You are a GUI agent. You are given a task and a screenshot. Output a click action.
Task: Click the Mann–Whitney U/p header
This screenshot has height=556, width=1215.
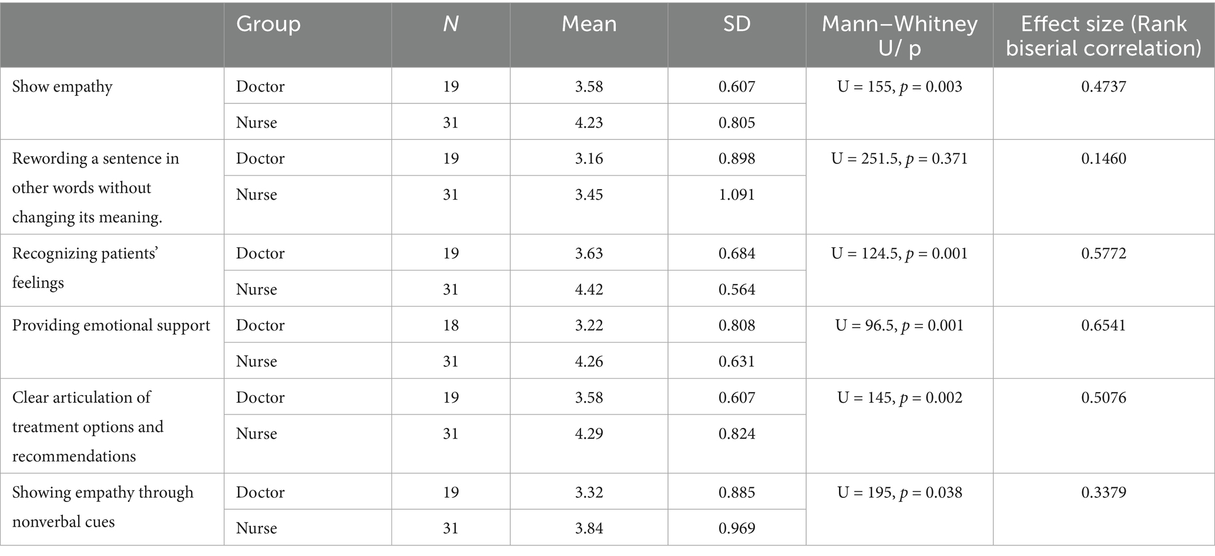[x=899, y=35]
